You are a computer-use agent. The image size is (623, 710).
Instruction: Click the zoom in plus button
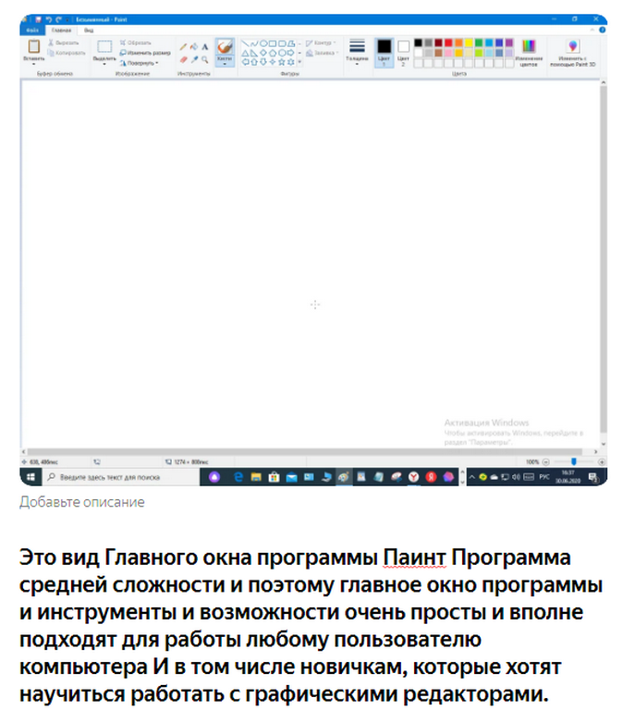(x=602, y=462)
